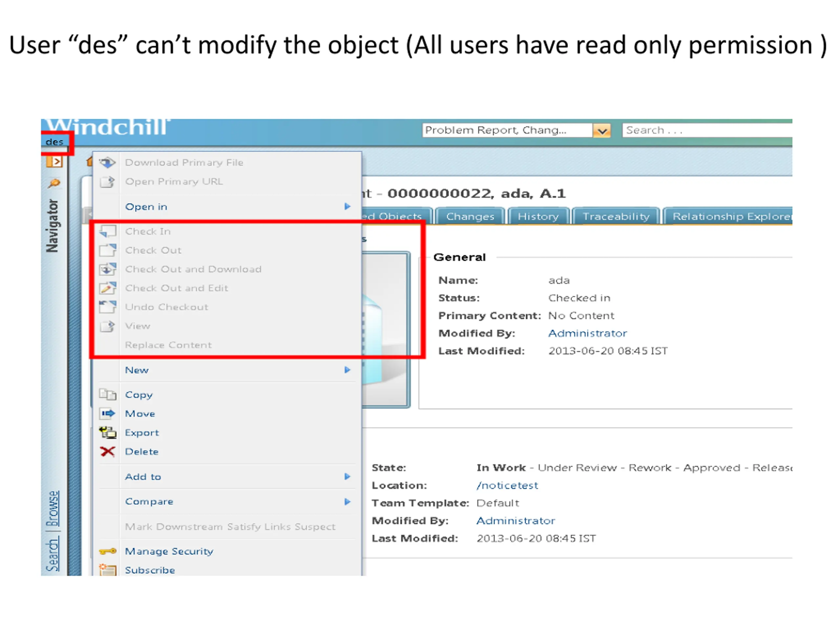Click the Undo Checkout icon
The width and height of the screenshot is (840, 630).
(x=108, y=307)
